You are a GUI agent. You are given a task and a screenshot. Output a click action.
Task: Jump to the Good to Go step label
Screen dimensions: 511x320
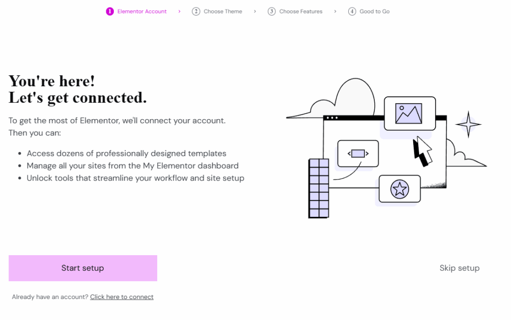pos(374,11)
